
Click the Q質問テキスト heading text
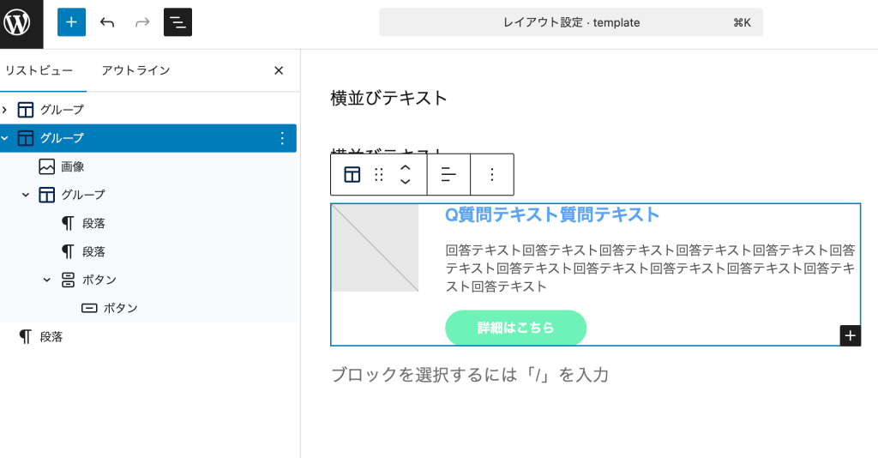pos(552,214)
